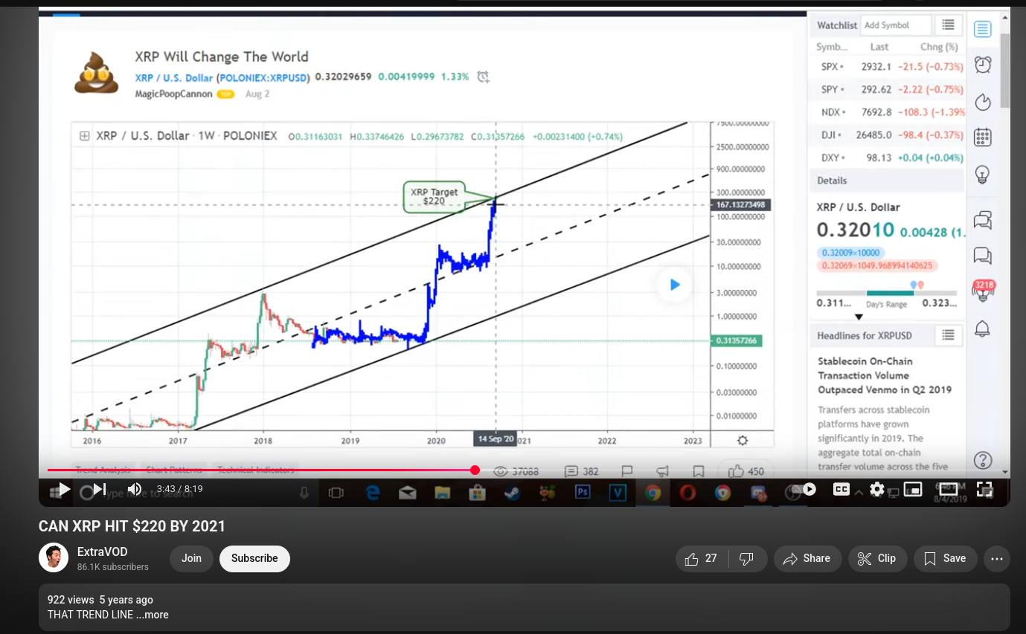Open the pie-chart data window icon
The width and height of the screenshot is (1026, 634).
pos(983,102)
